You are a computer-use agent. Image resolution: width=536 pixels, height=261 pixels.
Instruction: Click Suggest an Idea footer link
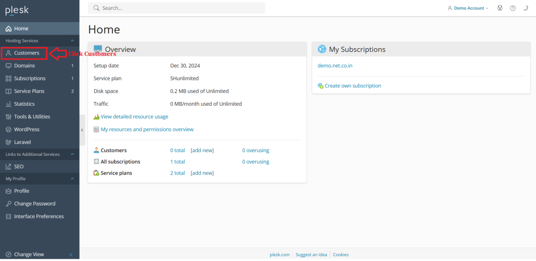(x=311, y=255)
